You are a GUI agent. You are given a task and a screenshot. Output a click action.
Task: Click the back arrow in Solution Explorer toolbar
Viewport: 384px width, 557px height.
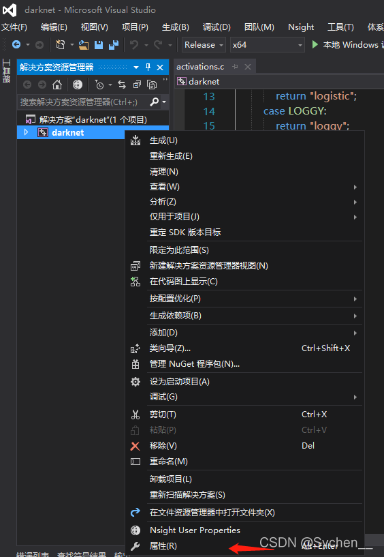[27, 85]
